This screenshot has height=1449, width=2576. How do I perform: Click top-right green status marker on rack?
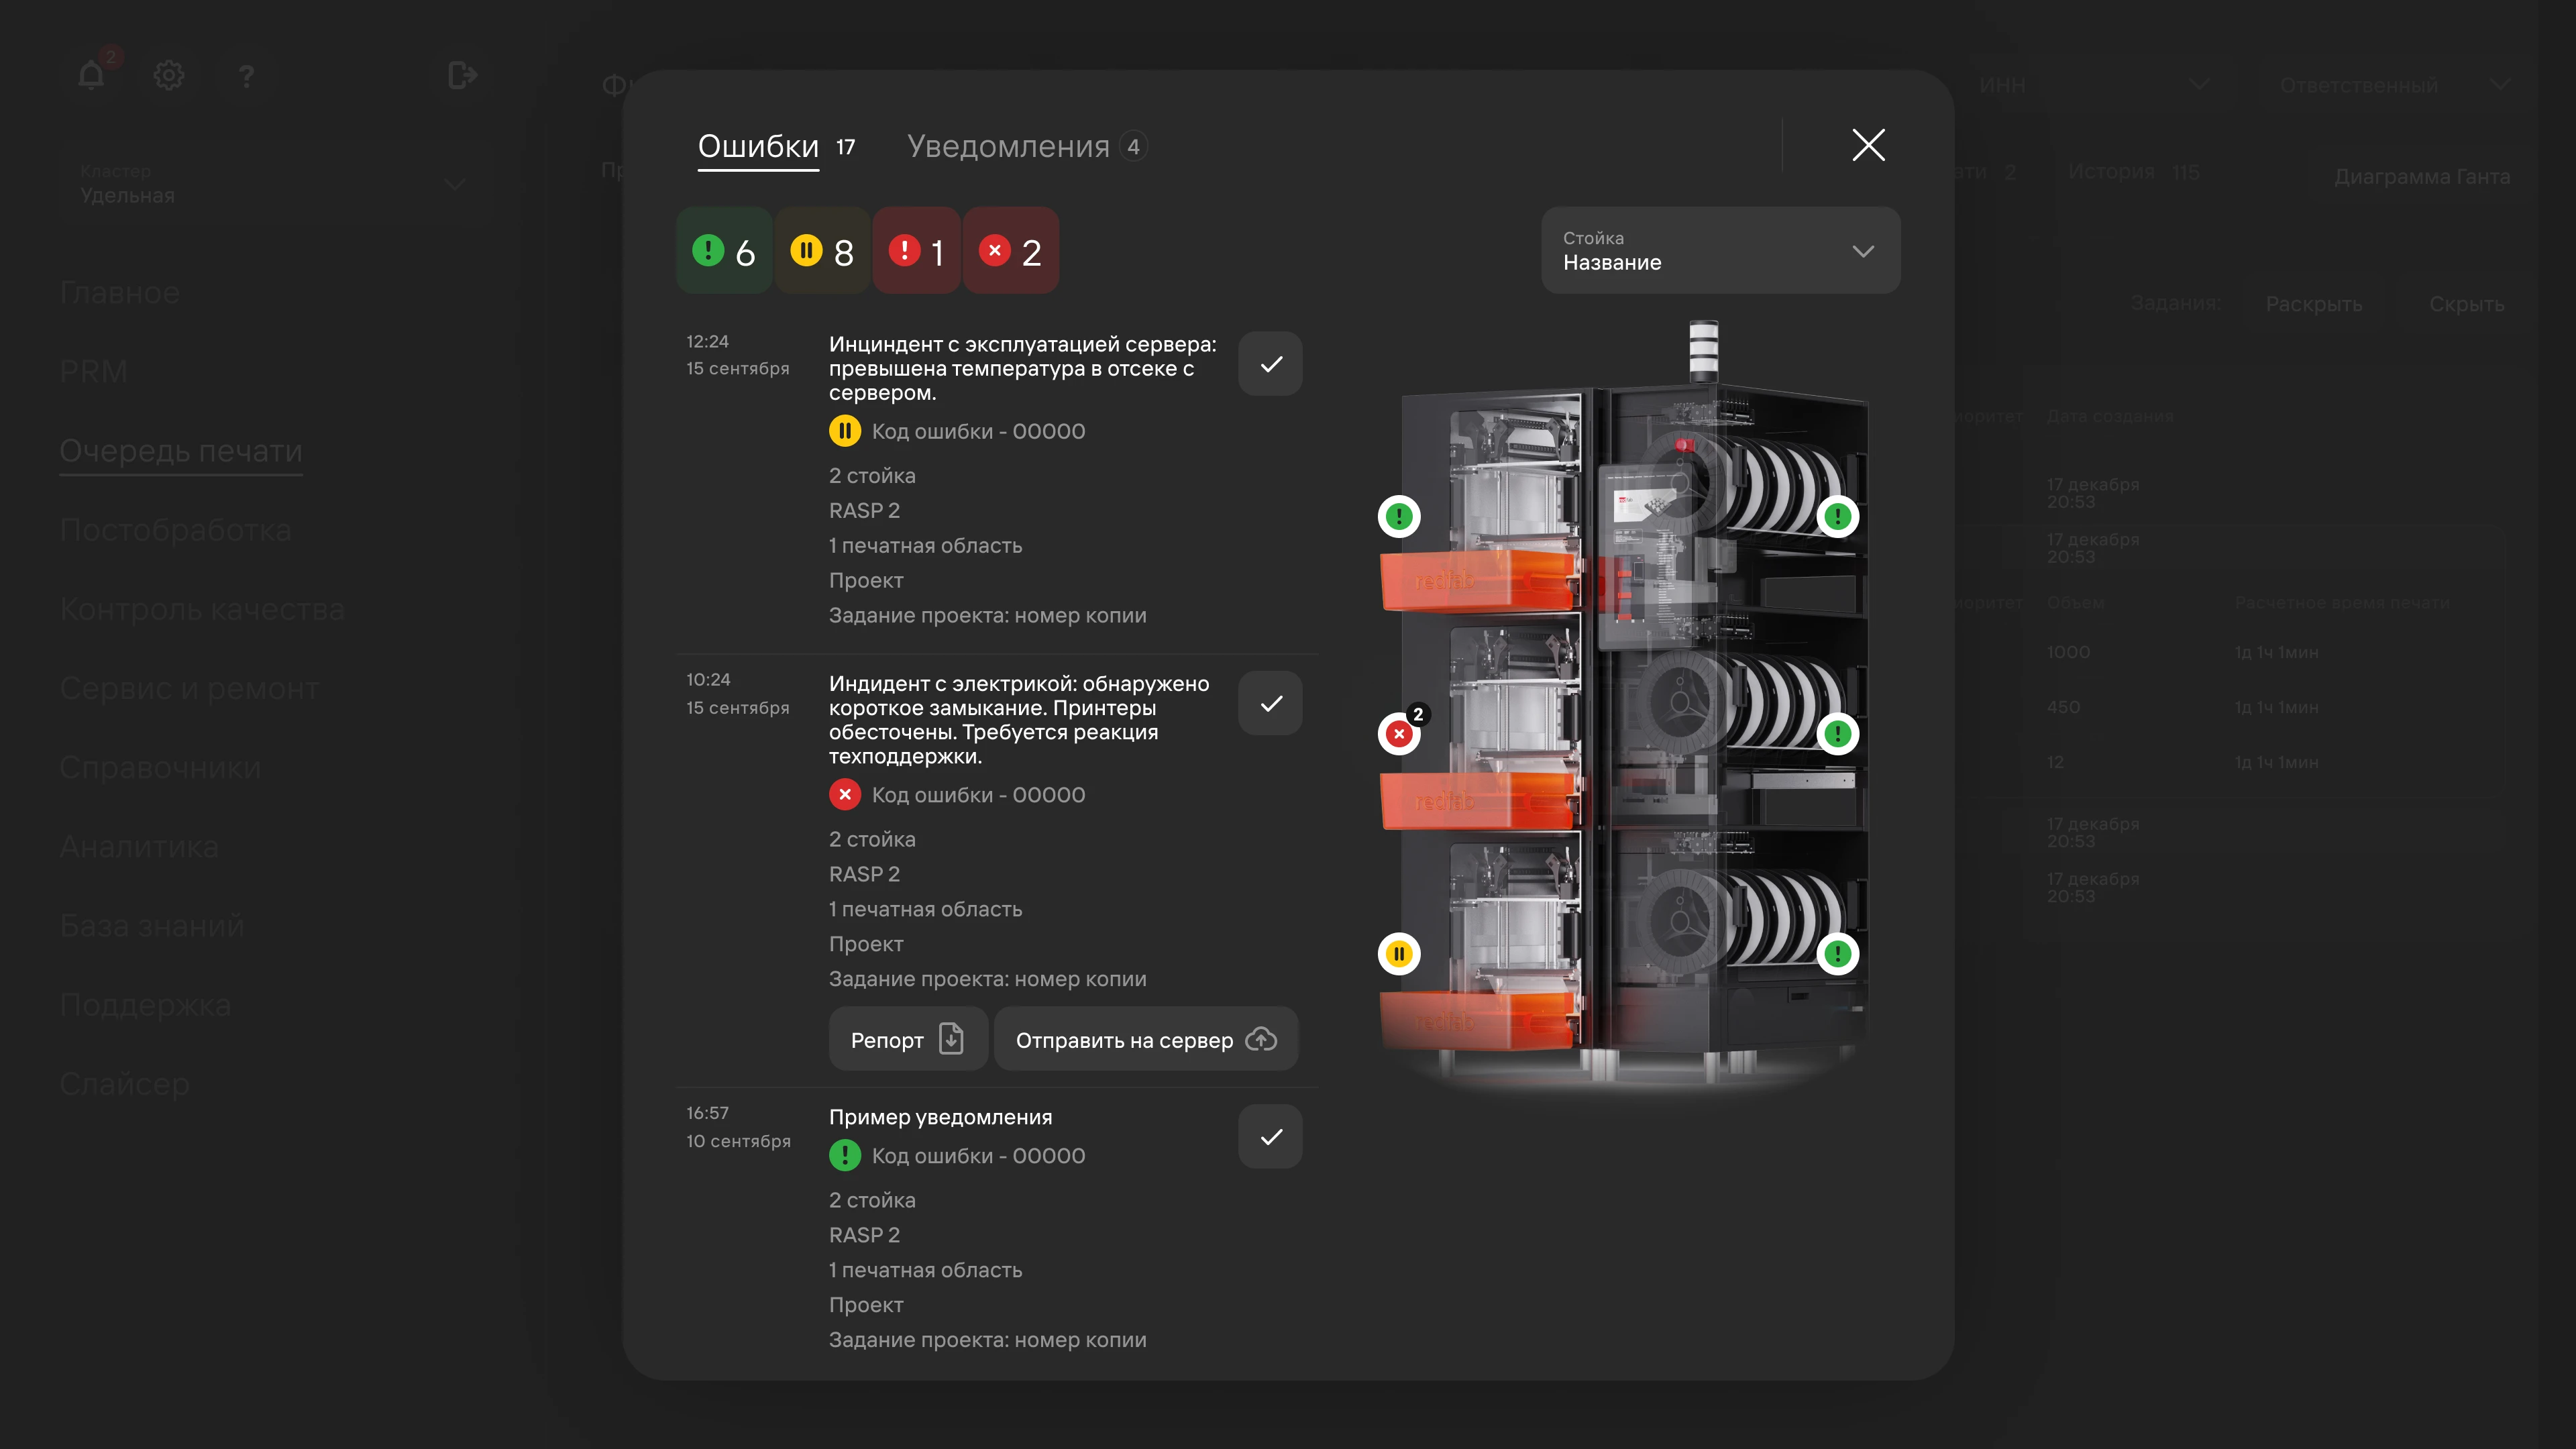pos(1837,516)
